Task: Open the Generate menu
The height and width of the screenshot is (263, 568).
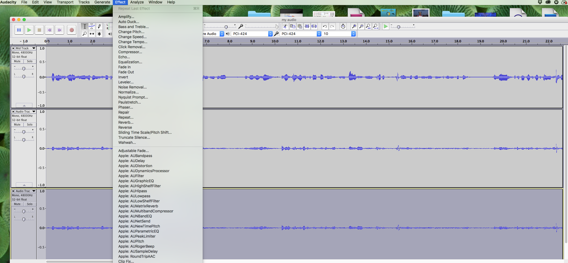Action: [102, 2]
